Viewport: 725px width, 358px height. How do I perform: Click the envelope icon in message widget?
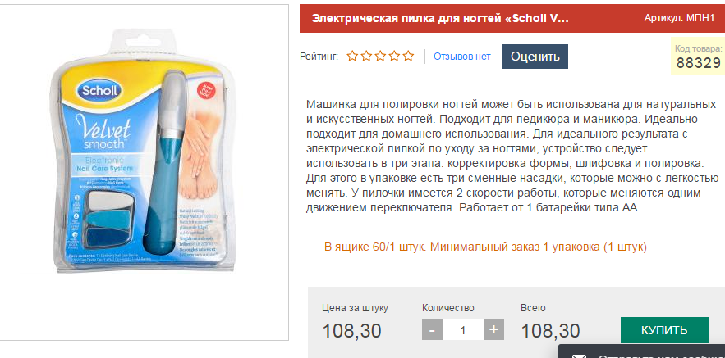(x=580, y=356)
